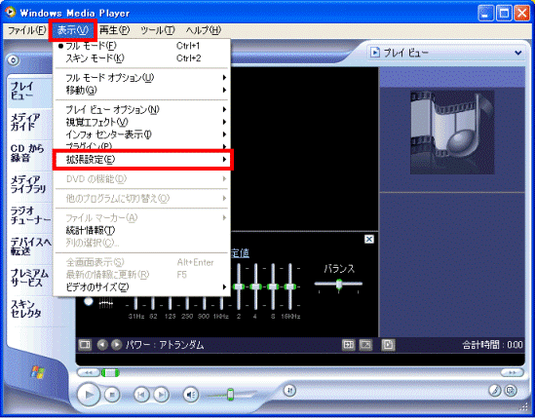Screen dimensions: 535x419
Task: Adjust the 4 kHz equalizer band slider
Action: pos(255,286)
